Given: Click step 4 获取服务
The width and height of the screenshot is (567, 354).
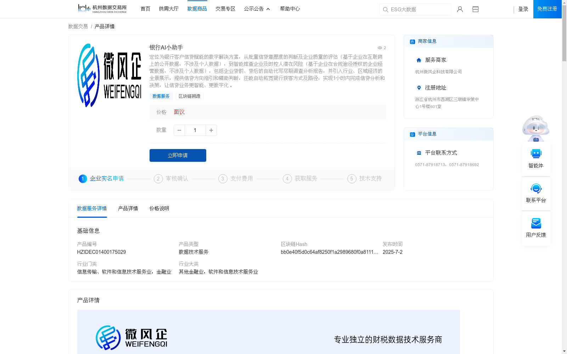Looking at the screenshot, I should coord(300,179).
